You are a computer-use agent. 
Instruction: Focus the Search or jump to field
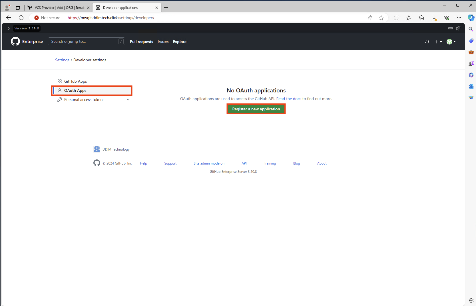pos(87,41)
